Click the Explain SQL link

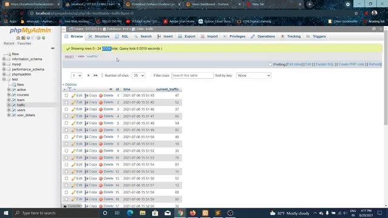[325, 64]
